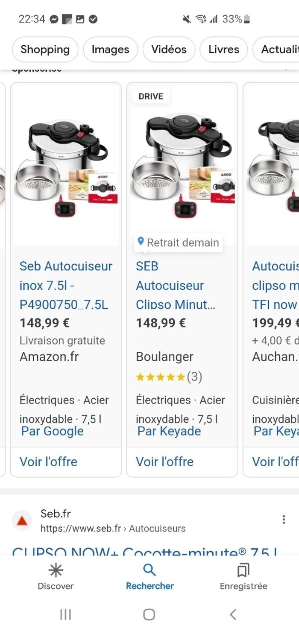Switch to the Images tab

pyautogui.click(x=110, y=50)
